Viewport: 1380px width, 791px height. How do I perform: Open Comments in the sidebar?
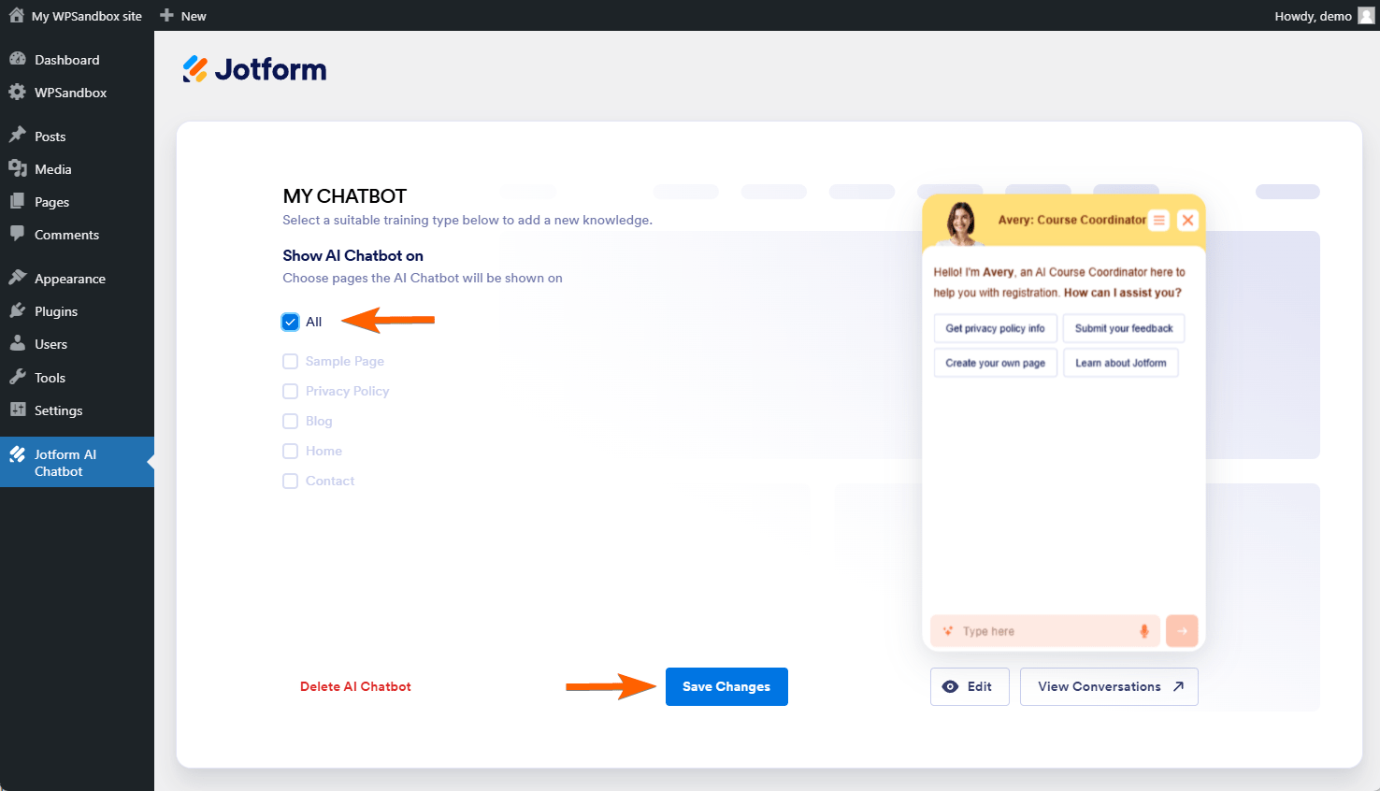click(77, 235)
